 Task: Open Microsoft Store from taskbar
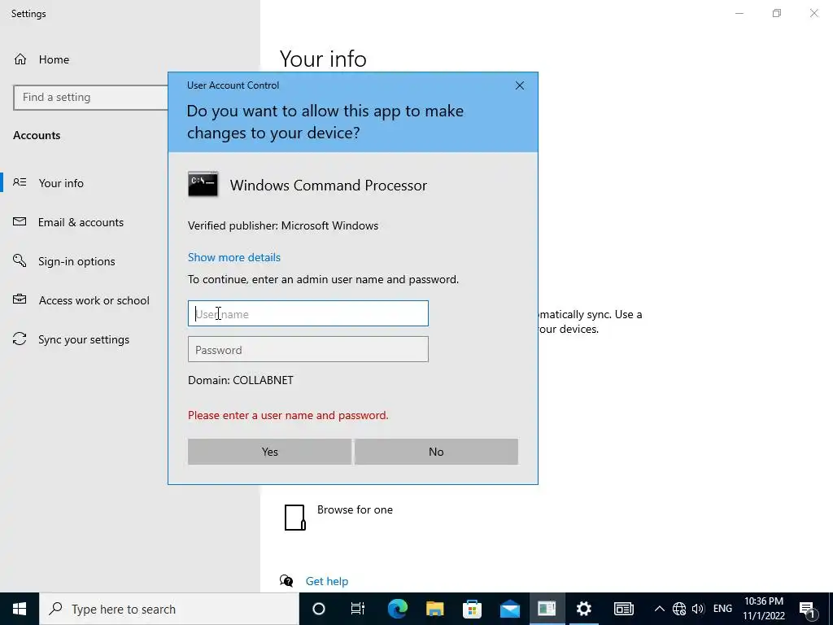(x=472, y=609)
